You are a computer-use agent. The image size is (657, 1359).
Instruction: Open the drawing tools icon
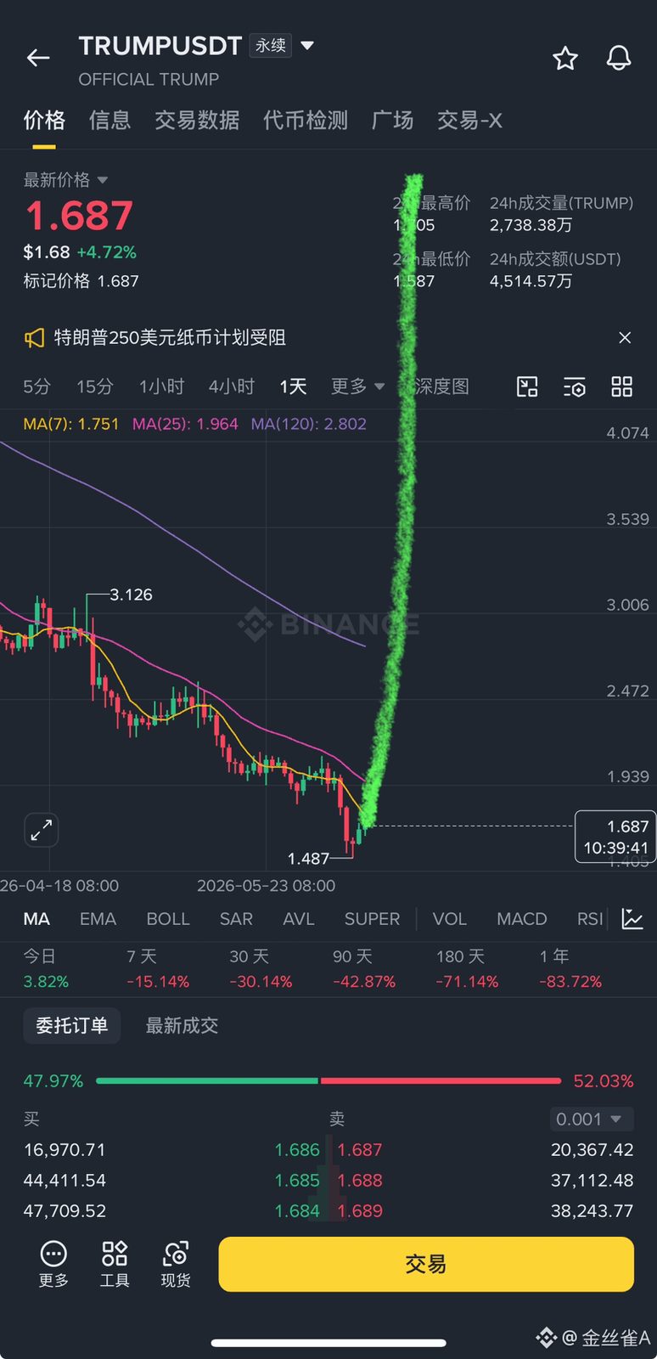(527, 387)
